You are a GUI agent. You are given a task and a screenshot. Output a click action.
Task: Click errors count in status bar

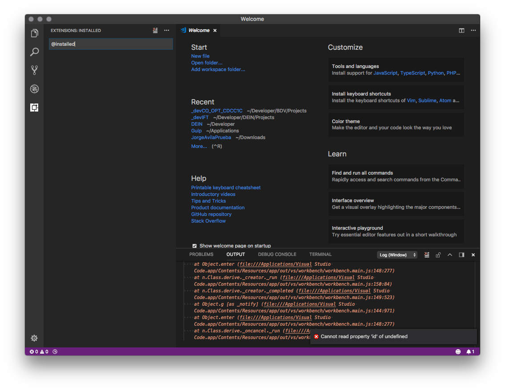pos(34,352)
